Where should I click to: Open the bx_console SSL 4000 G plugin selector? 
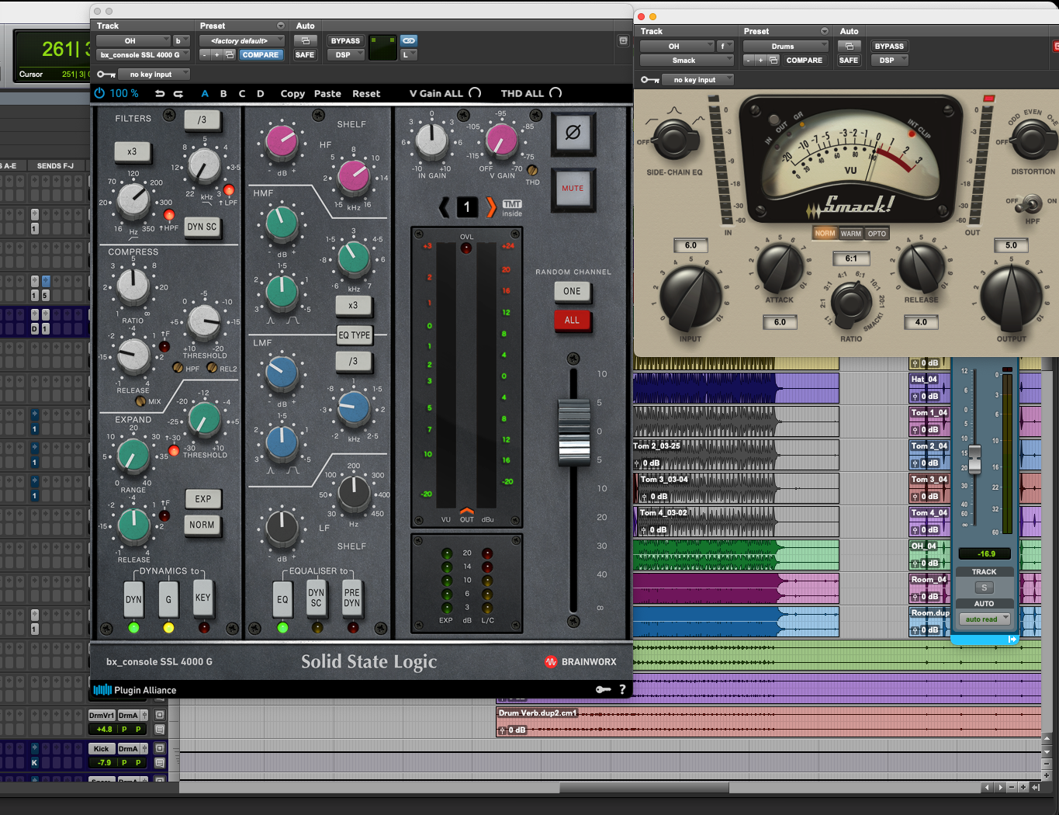(144, 55)
